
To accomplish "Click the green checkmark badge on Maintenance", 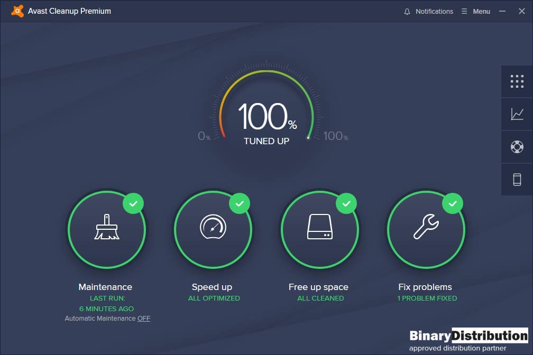I will point(133,203).
